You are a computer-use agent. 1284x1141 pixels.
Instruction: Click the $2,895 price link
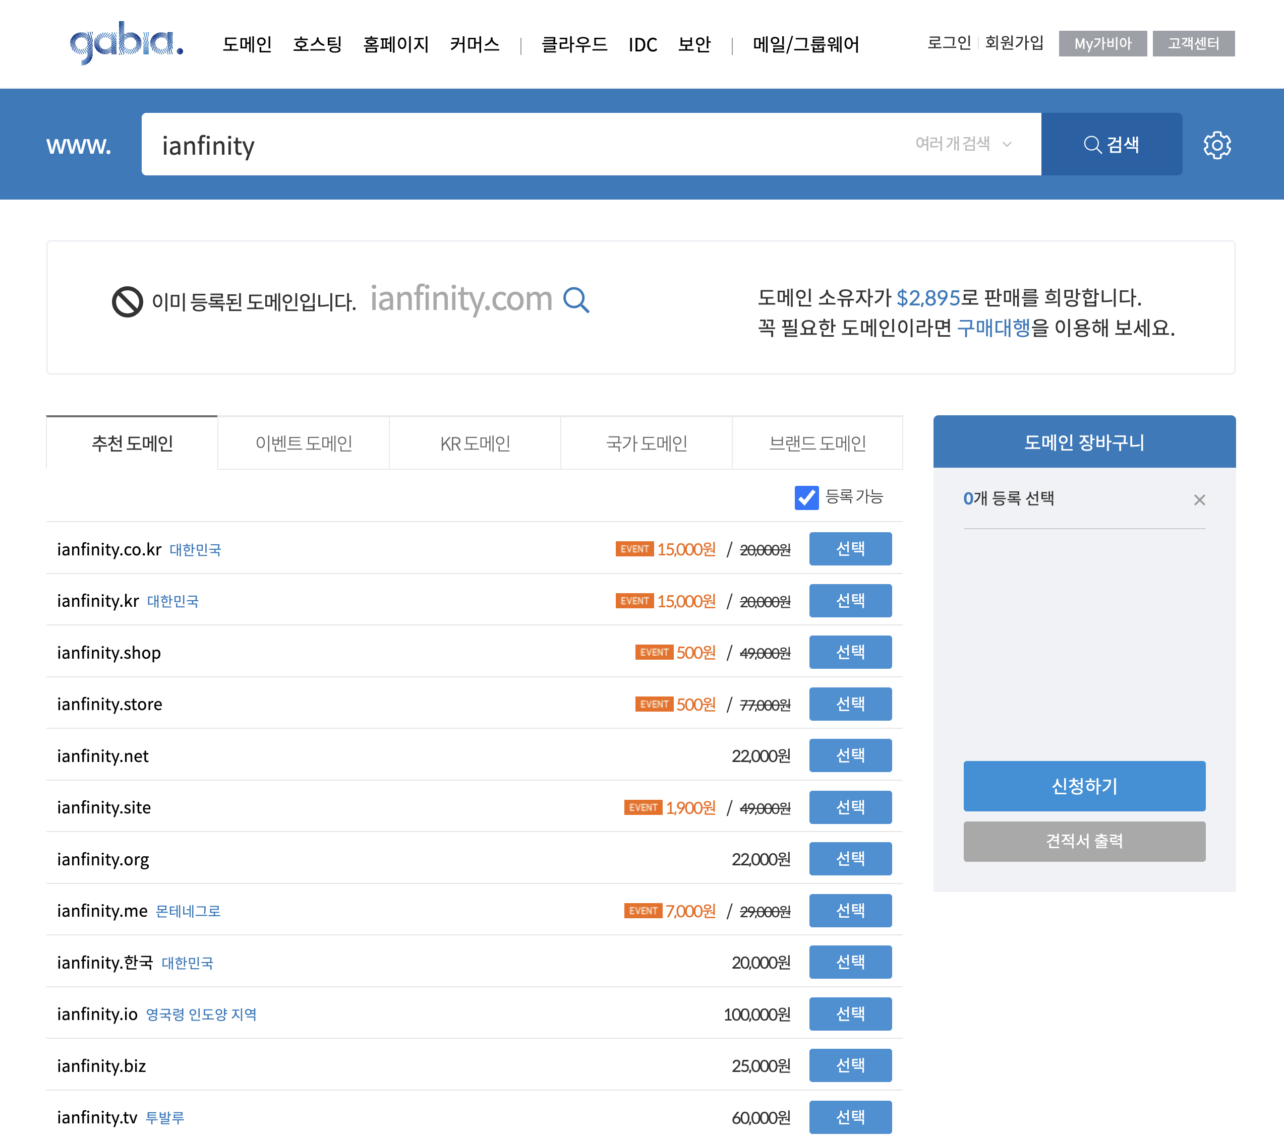pyautogui.click(x=928, y=297)
